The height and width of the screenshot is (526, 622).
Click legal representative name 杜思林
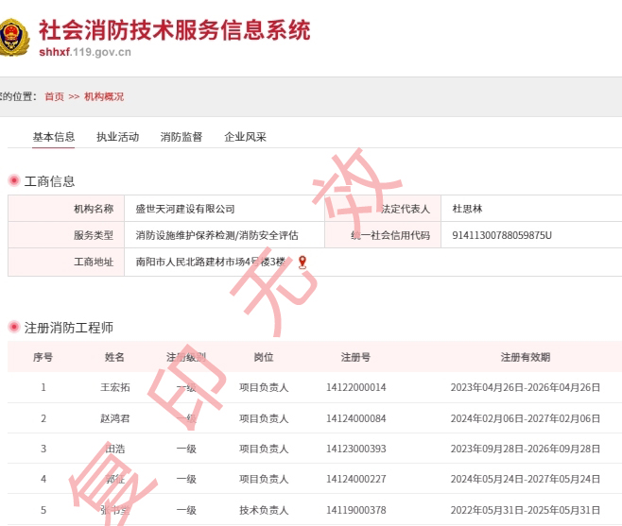click(x=467, y=209)
